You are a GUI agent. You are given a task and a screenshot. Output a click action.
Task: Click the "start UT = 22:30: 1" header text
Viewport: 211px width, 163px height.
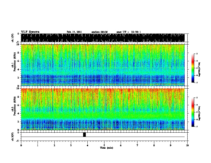(x=129, y=32)
